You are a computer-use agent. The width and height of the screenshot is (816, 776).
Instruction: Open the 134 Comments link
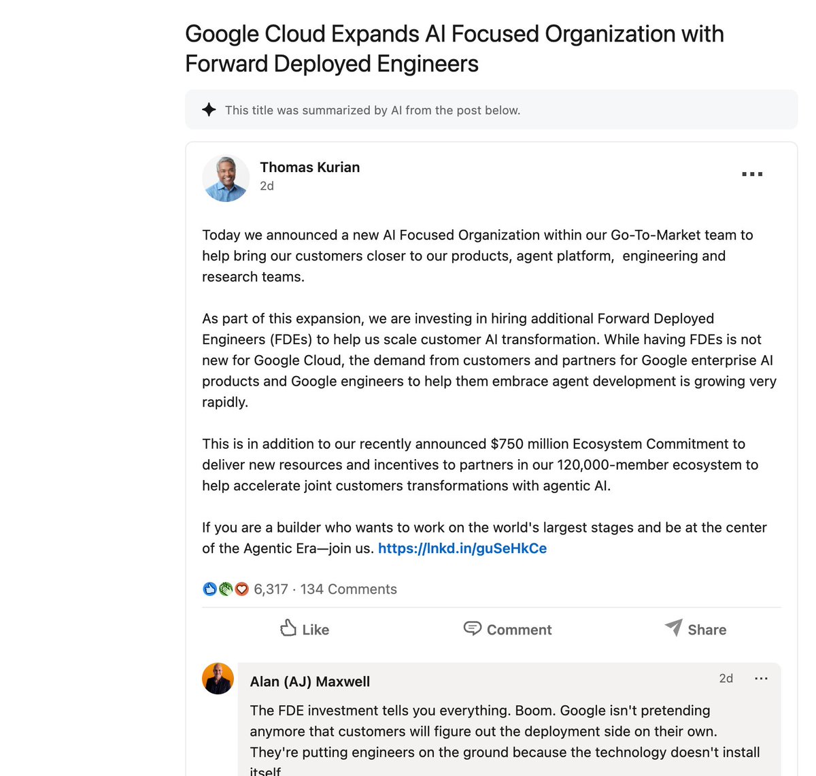(x=349, y=589)
